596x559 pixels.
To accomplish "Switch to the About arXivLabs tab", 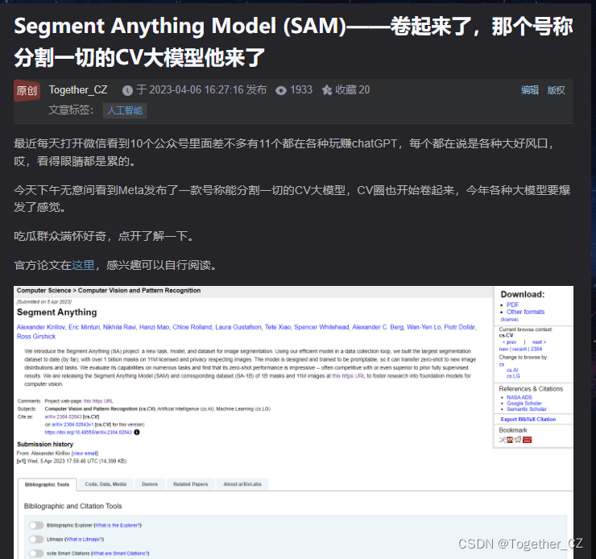I will coord(242,484).
